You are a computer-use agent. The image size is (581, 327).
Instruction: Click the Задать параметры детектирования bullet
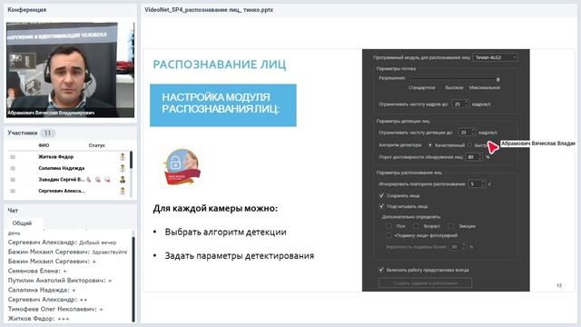[240, 256]
